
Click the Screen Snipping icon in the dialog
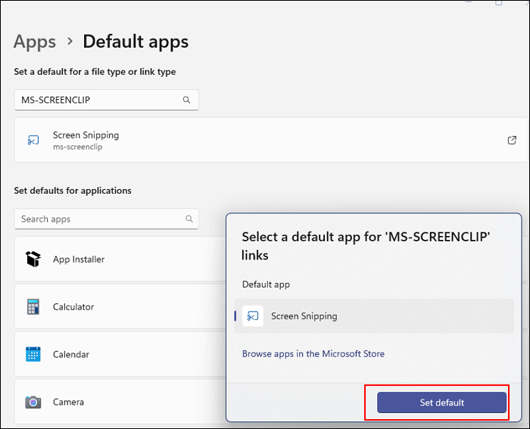click(253, 316)
